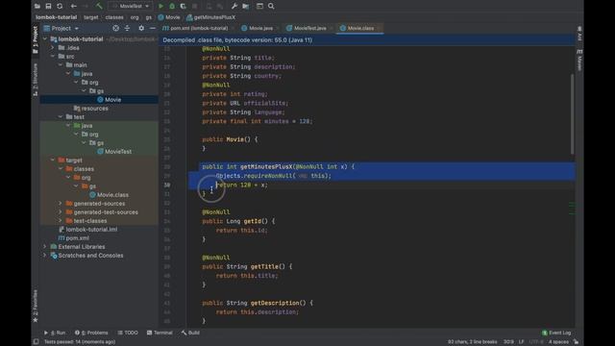Viewport: 615px width, 346px height.
Task: Open the Problems tool window
Action: click(x=91, y=333)
